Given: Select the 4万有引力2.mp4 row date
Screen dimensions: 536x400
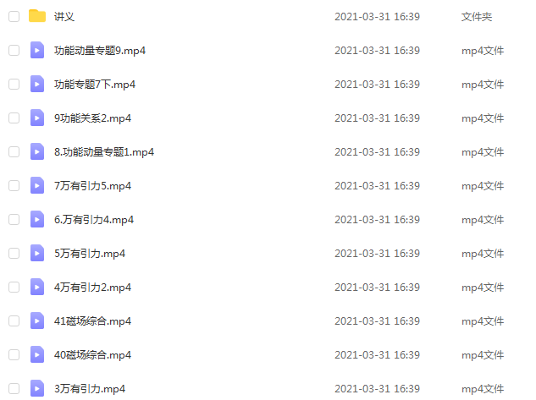Looking at the screenshot, I should point(377,288).
